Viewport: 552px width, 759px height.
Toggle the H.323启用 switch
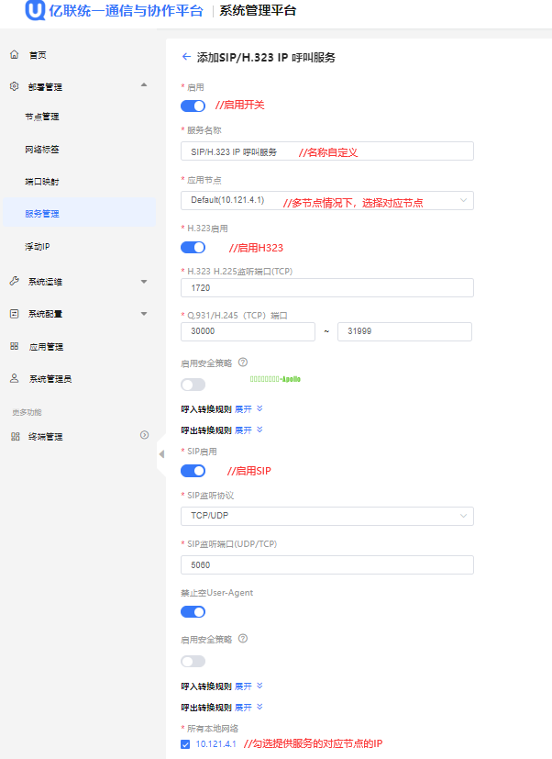193,248
